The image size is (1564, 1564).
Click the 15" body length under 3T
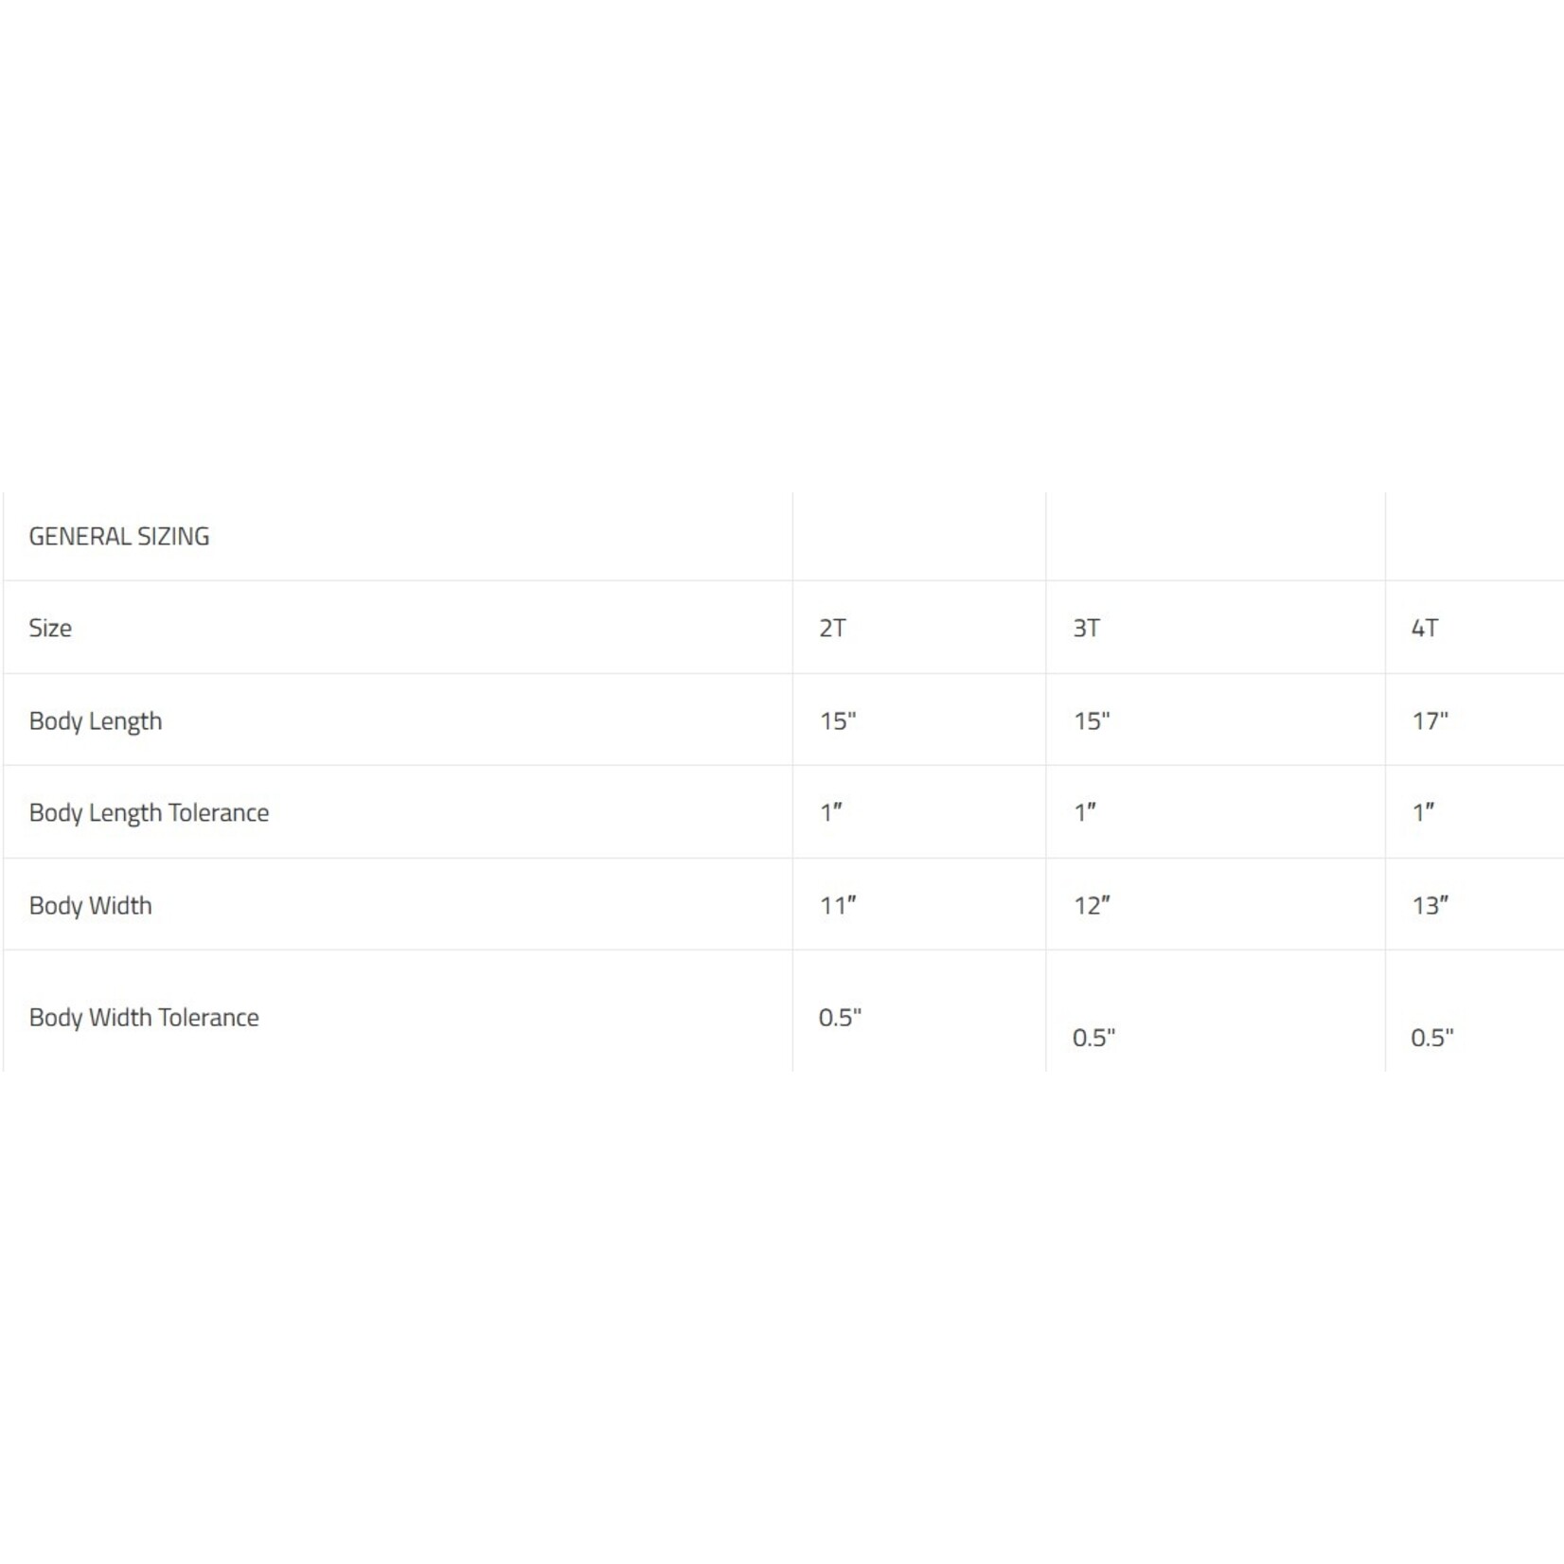1092,721
